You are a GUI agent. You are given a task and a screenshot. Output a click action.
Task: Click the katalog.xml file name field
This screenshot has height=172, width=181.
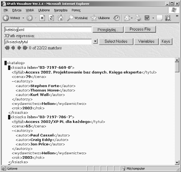coord(48,30)
